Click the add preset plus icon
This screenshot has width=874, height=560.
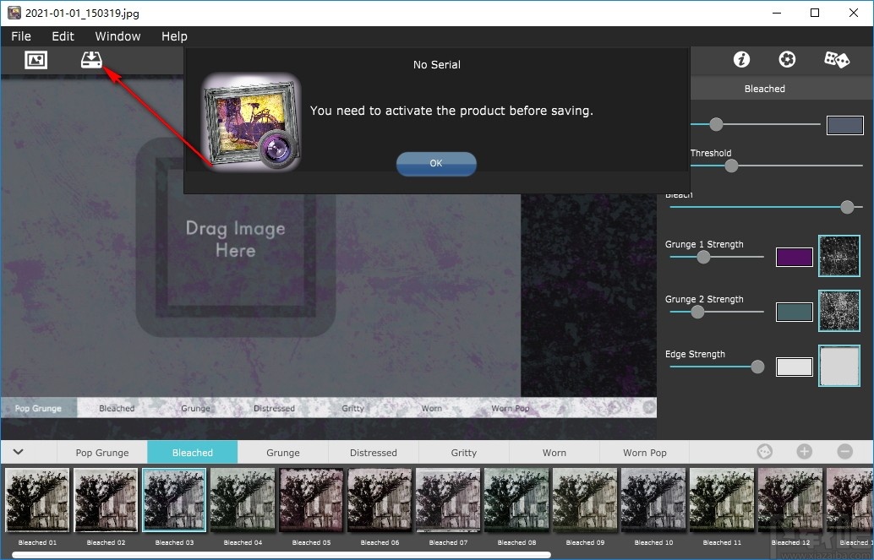pyautogui.click(x=804, y=452)
